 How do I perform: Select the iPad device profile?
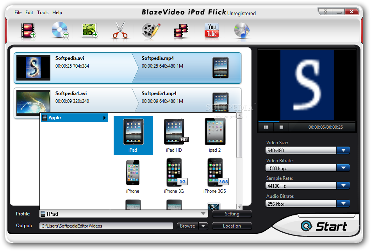[x=133, y=135]
